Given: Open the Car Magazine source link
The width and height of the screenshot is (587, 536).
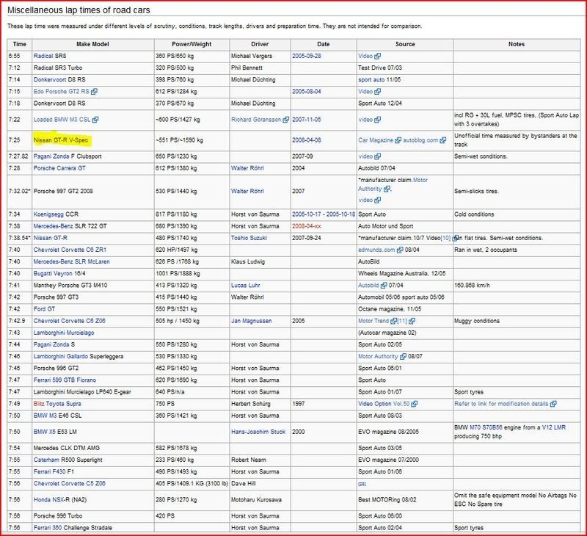Looking at the screenshot, I should tap(376, 140).
